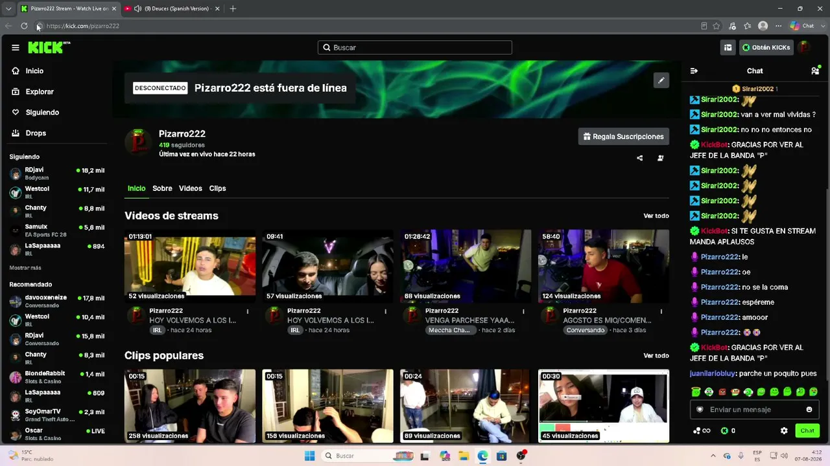Open File Explorer from the taskbar
830x466 pixels.
pos(464,456)
